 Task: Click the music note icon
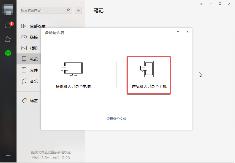click(24, 81)
